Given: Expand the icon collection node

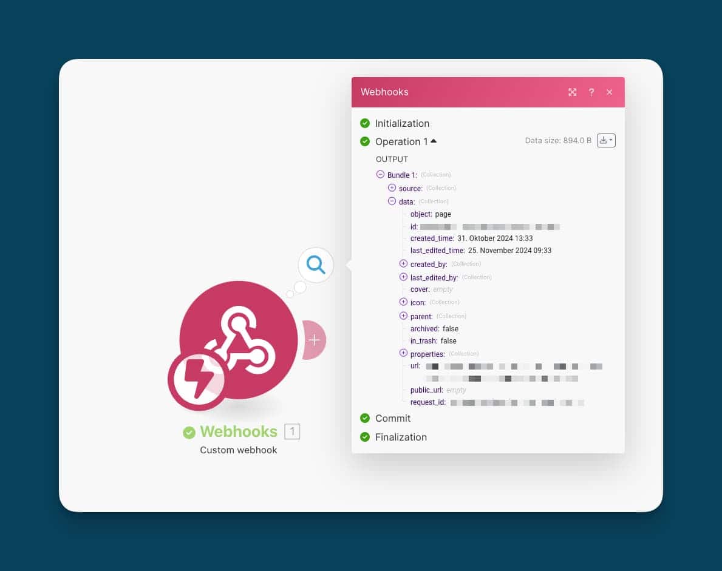Looking at the screenshot, I should coord(403,302).
